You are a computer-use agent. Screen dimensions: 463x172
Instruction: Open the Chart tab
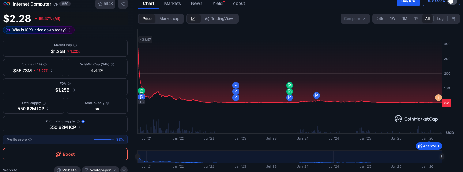[x=149, y=4]
